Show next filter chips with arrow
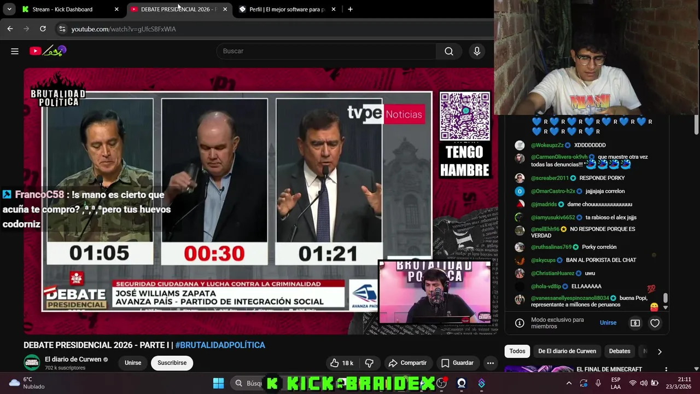This screenshot has height=394, width=700. pos(660,351)
